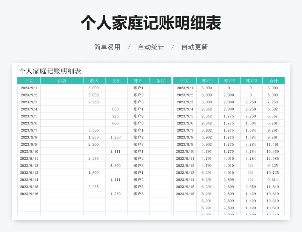This screenshot has width=302, height=232.
Task: Select the 合计 column header
Action: coord(273,81)
